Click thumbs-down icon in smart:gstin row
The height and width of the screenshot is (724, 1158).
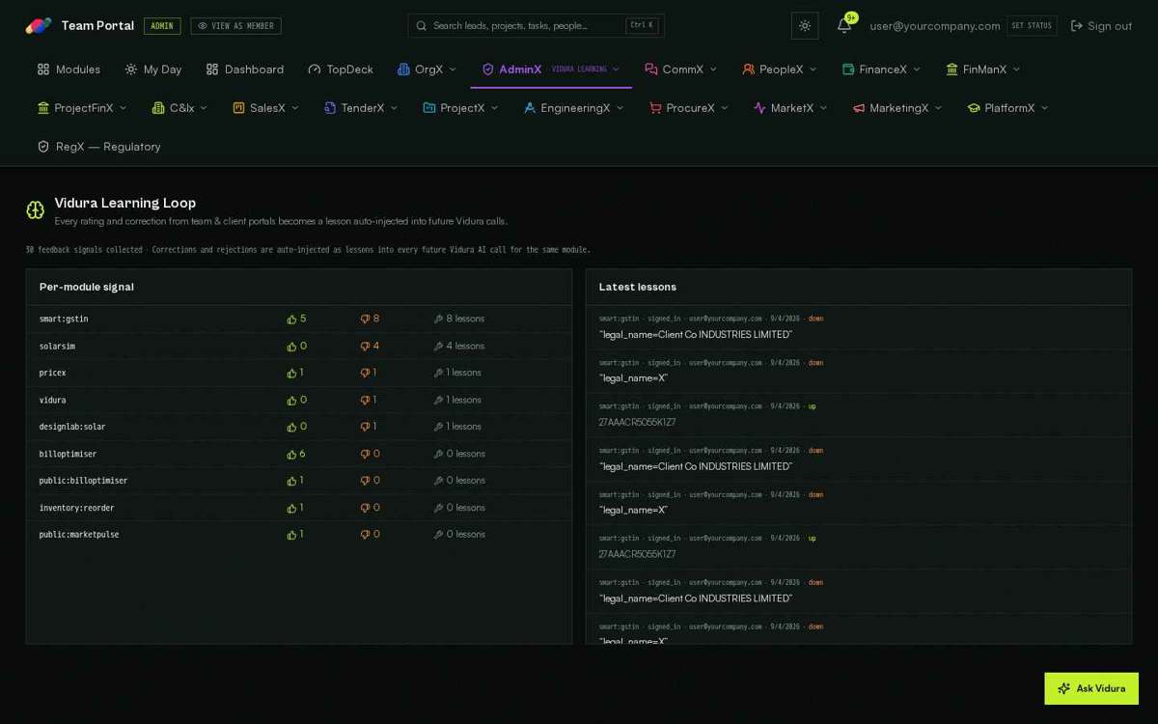click(365, 319)
